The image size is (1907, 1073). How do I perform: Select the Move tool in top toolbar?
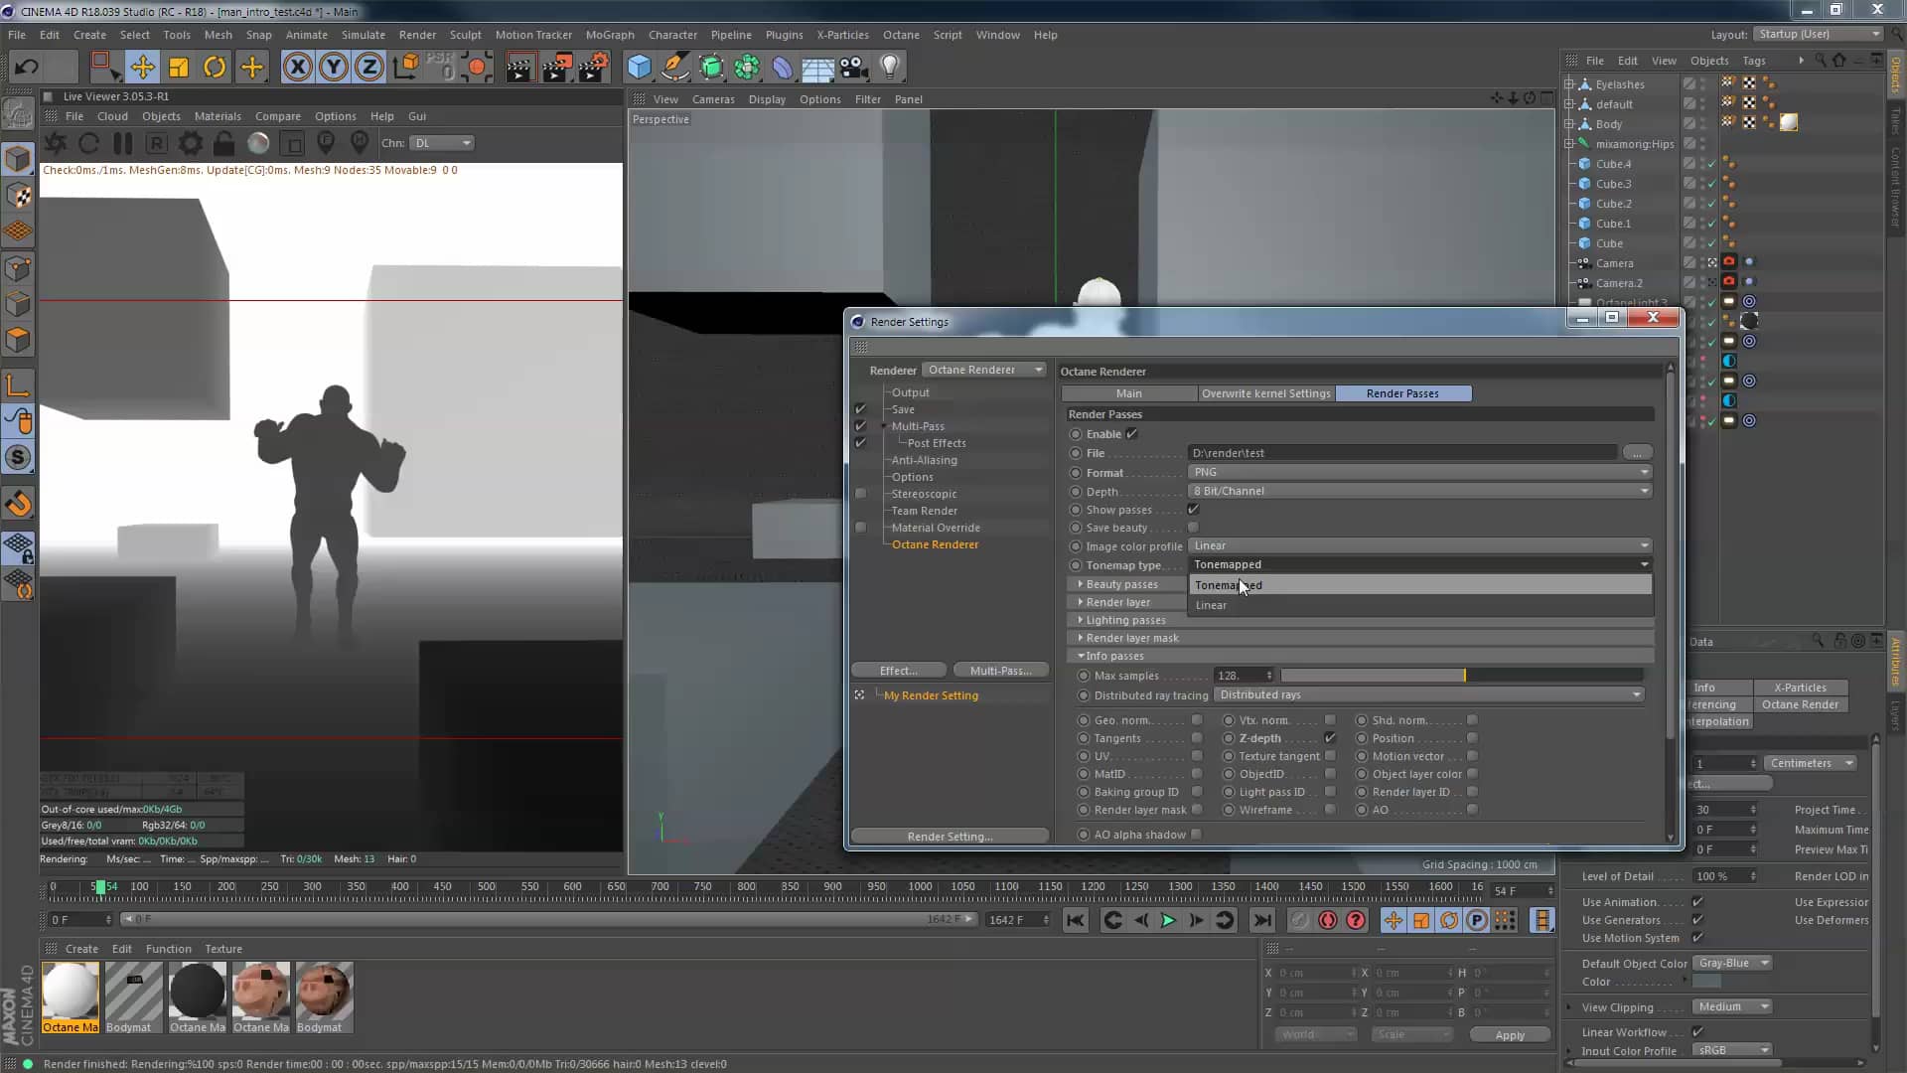click(142, 68)
